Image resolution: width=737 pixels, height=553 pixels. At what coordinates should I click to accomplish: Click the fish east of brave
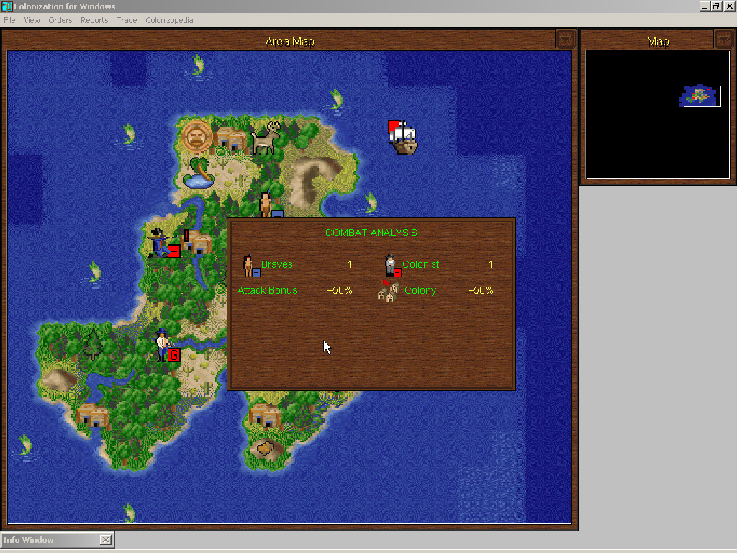pos(371,202)
